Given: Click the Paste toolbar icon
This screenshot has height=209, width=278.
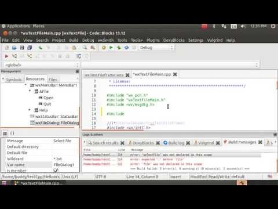Looking at the screenshot, I should 74,48.
